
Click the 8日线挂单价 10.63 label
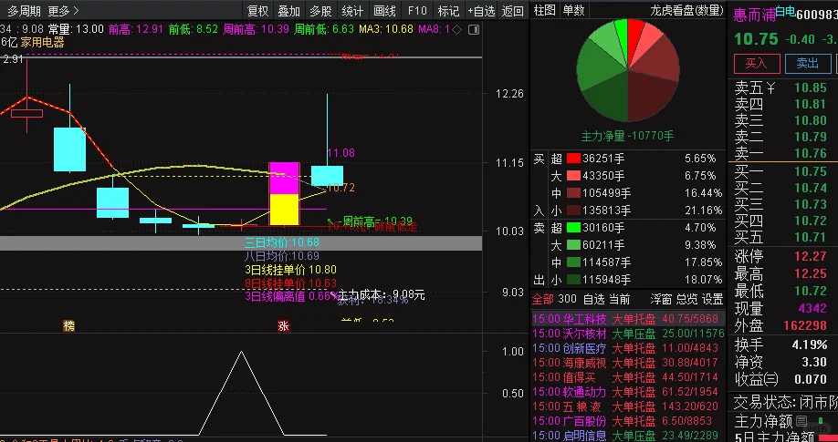point(290,283)
